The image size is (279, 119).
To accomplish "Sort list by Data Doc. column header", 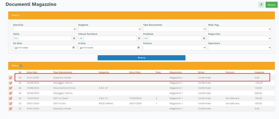I will click(x=33, y=72).
